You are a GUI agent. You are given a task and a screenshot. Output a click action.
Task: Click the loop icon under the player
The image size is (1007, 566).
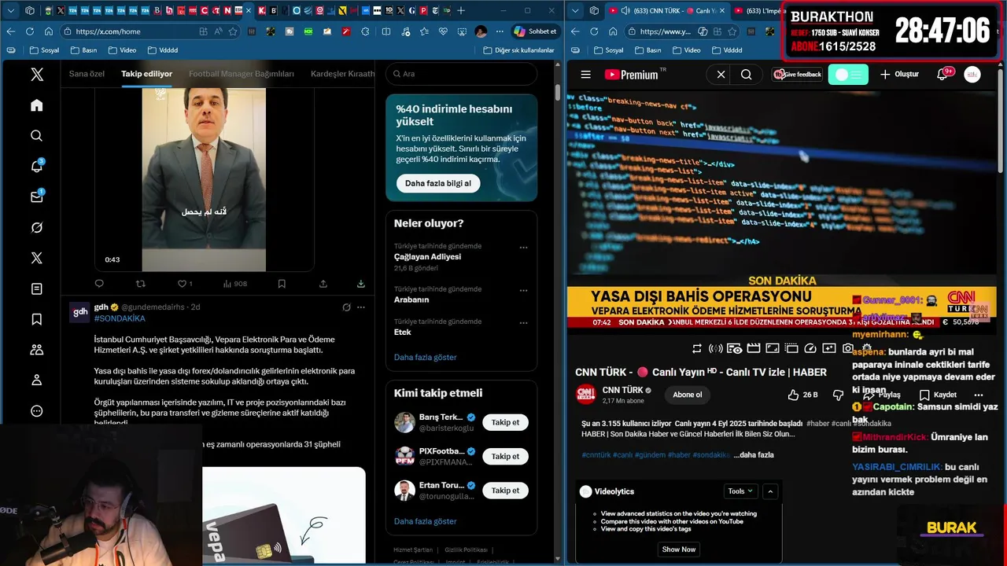(x=697, y=348)
